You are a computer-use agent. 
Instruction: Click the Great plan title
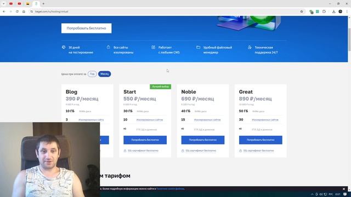[246, 92]
